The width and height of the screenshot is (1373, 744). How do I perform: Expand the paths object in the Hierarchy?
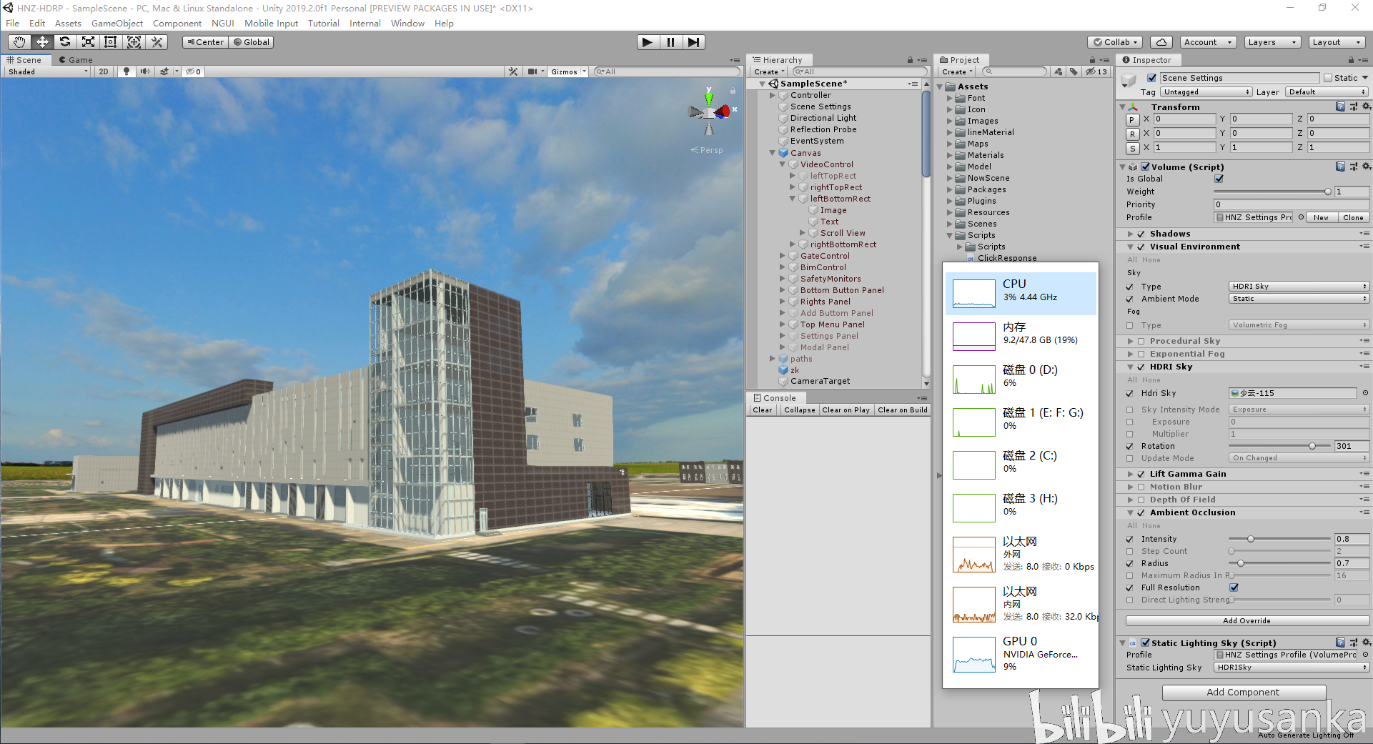click(x=772, y=358)
